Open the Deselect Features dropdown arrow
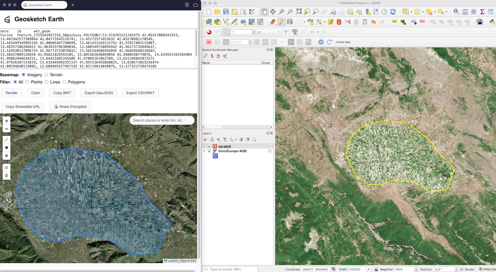The image size is (496, 272). pyautogui.click(x=435, y=12)
